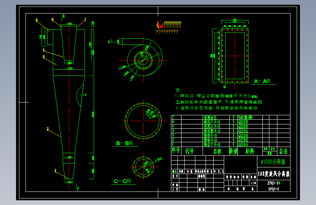The width and height of the screenshot is (316, 205).
Task: Click the 1:50 scale value
Action: (x=253, y=183)
